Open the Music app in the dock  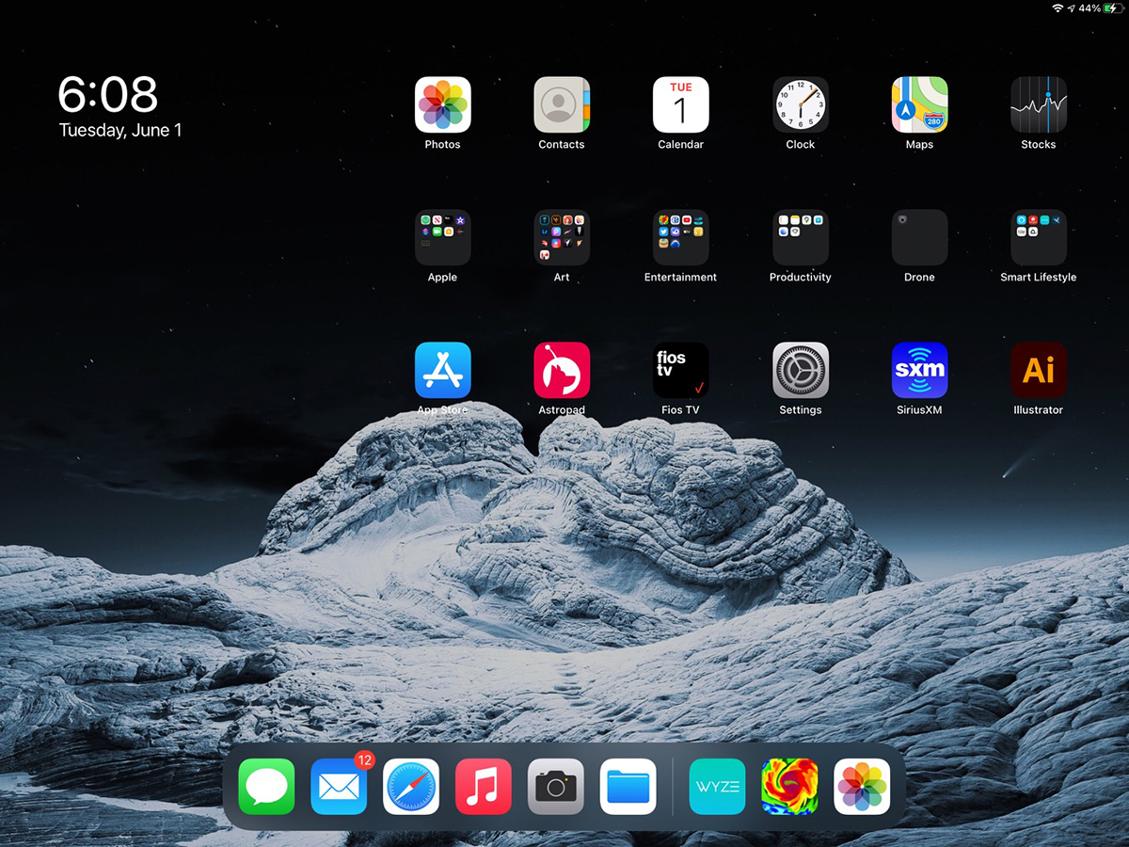pos(484,787)
